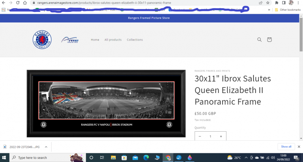Show hidden system tray icons arrow
Viewport: 303px width, 162px height.
click(x=246, y=158)
